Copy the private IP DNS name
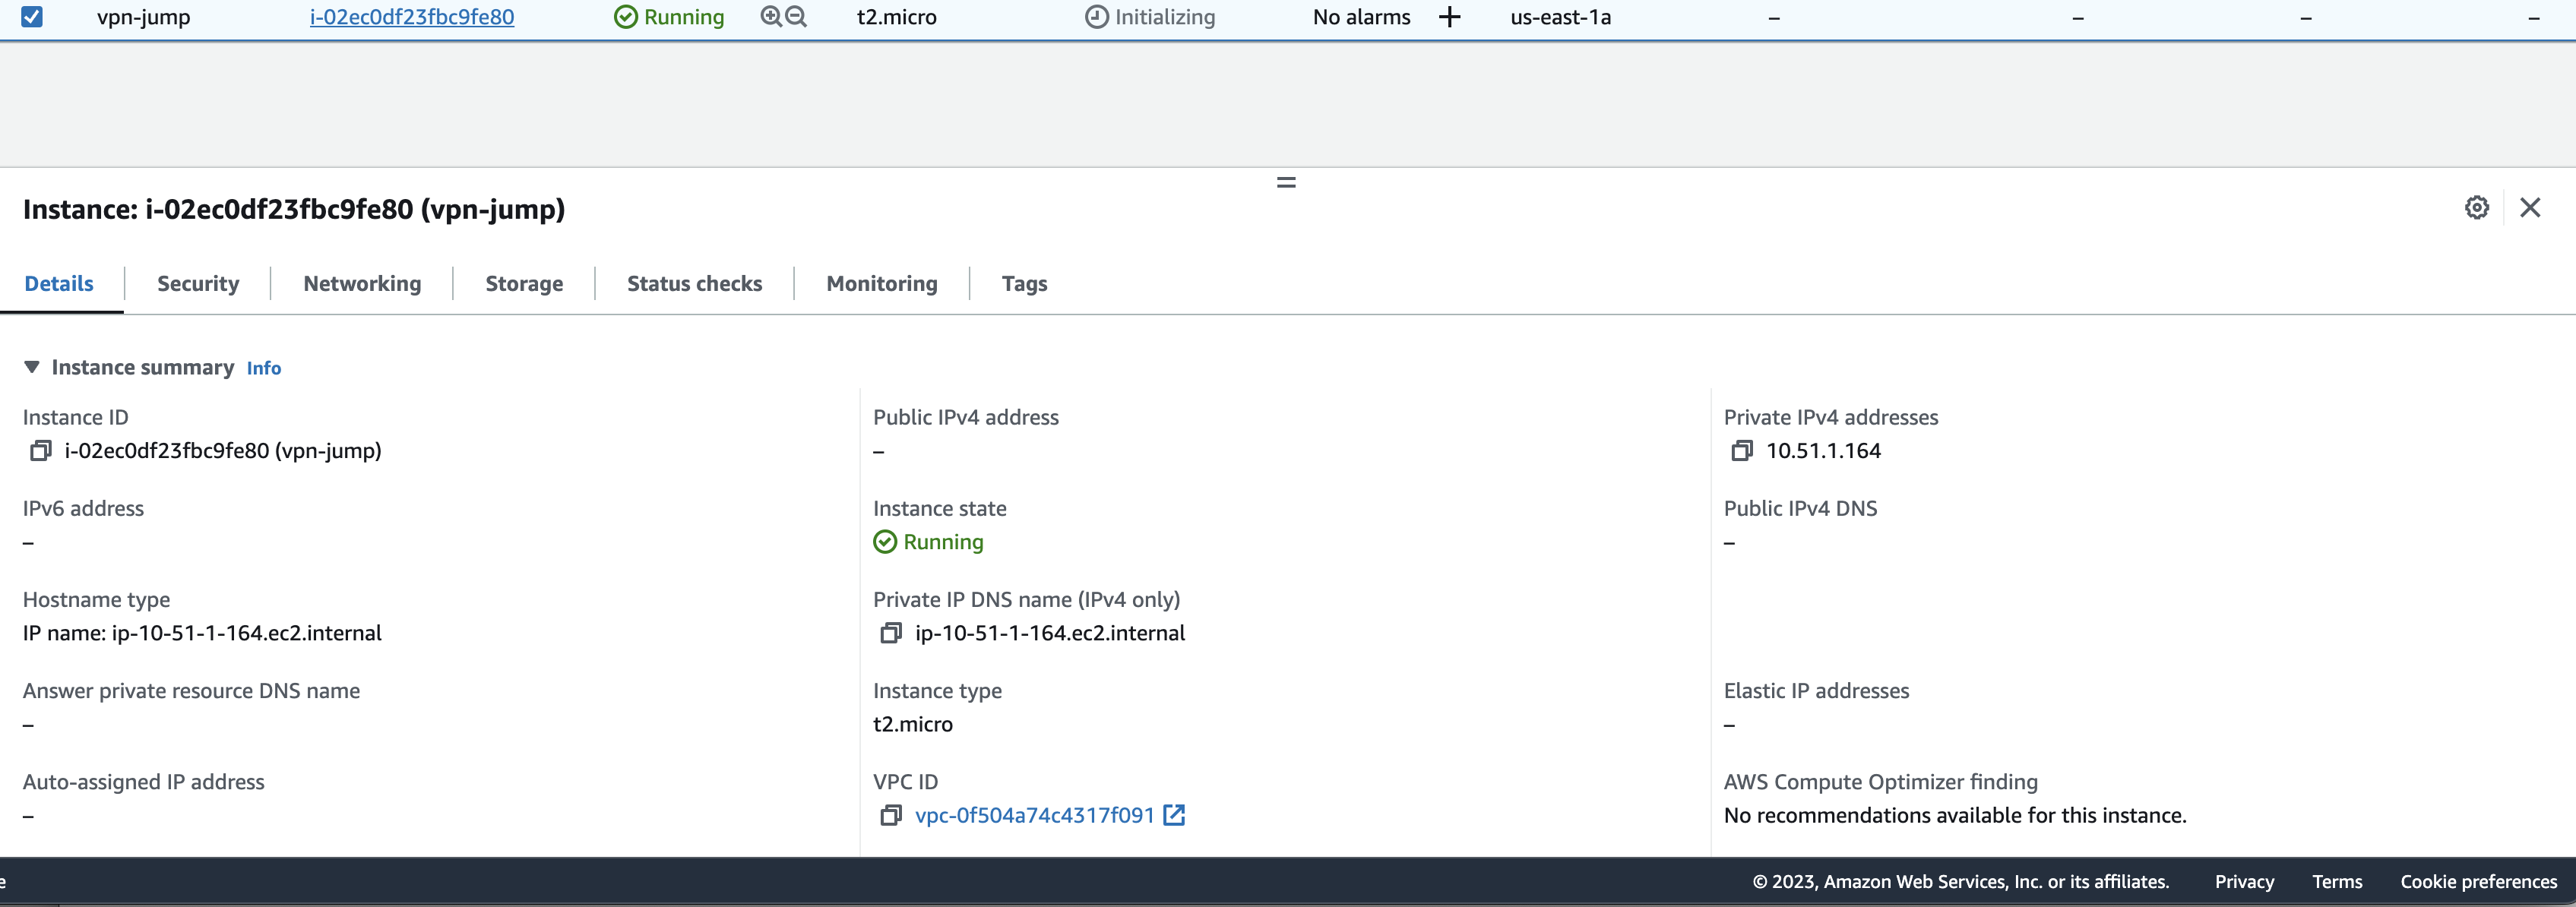This screenshot has width=2576, height=907. (890, 633)
